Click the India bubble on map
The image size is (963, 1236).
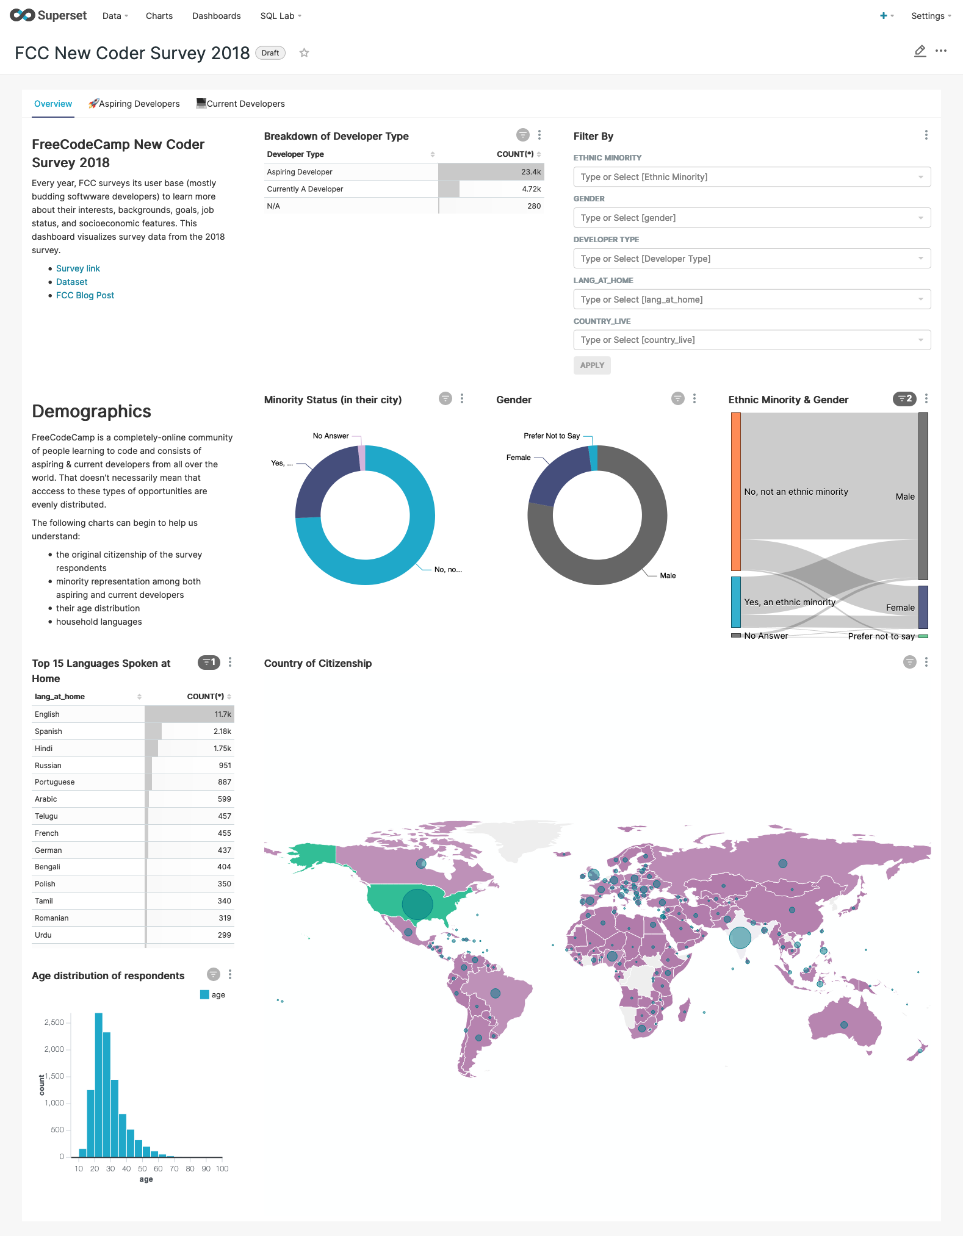(x=740, y=938)
